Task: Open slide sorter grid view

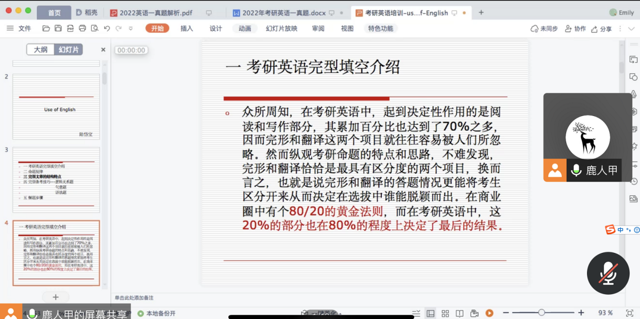Action: pos(445,313)
